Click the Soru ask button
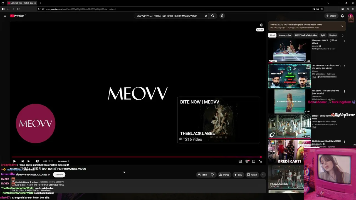This screenshot has width=356, height=200. point(238,175)
